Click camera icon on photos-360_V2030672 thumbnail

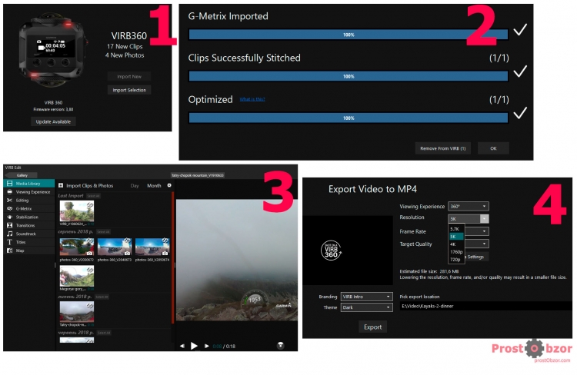point(89,253)
